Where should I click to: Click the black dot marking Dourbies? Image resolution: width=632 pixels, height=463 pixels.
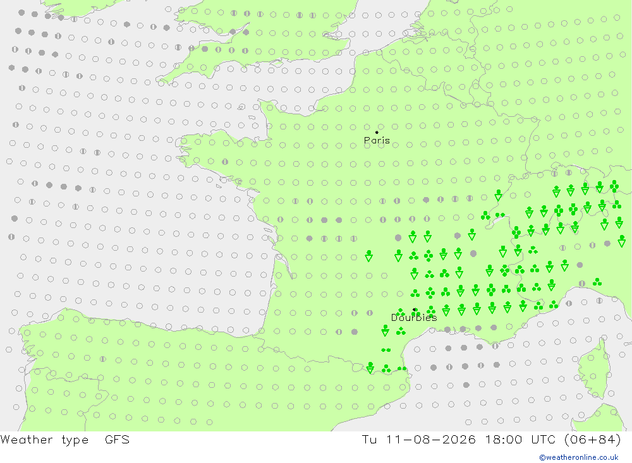point(415,310)
